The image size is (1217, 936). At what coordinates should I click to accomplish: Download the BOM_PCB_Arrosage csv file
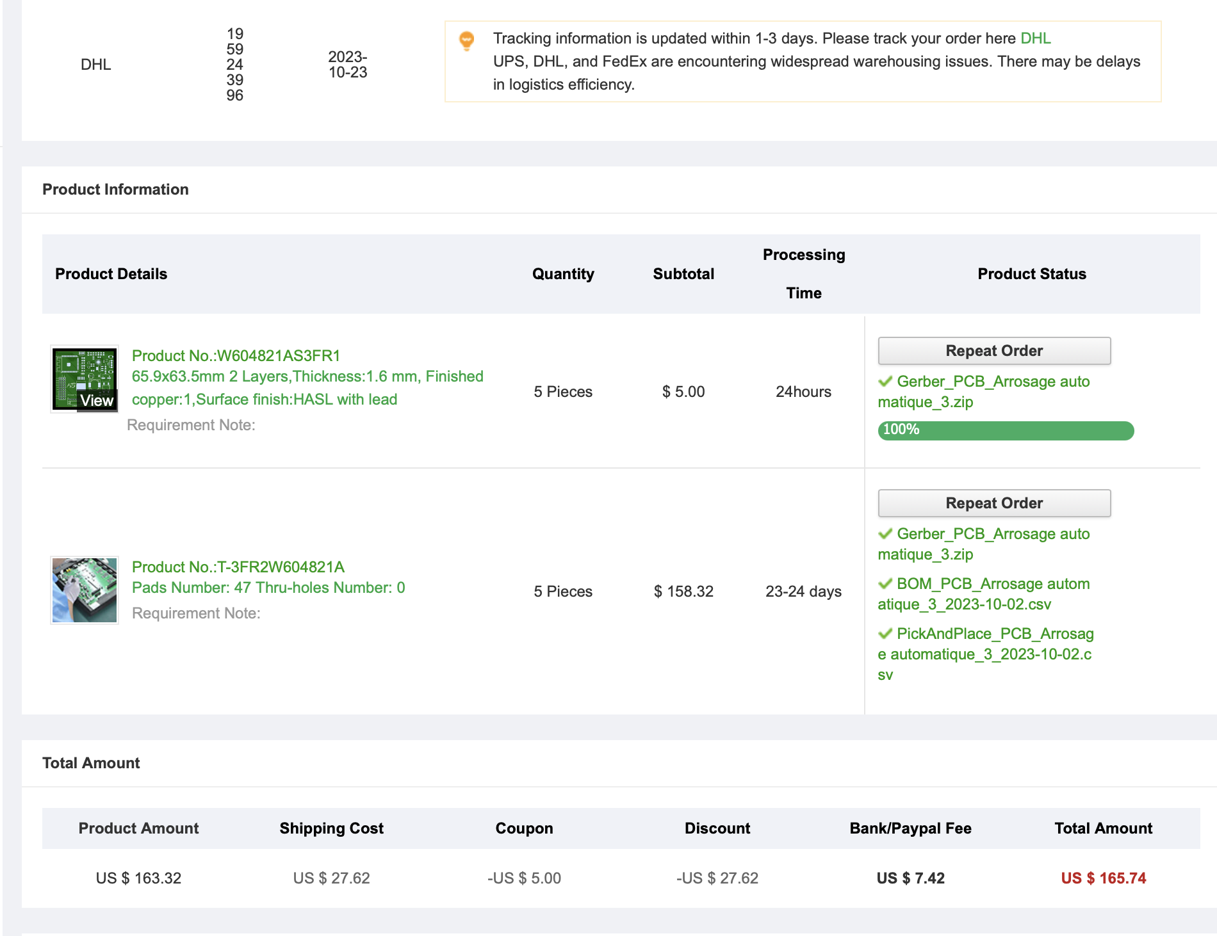pos(984,594)
